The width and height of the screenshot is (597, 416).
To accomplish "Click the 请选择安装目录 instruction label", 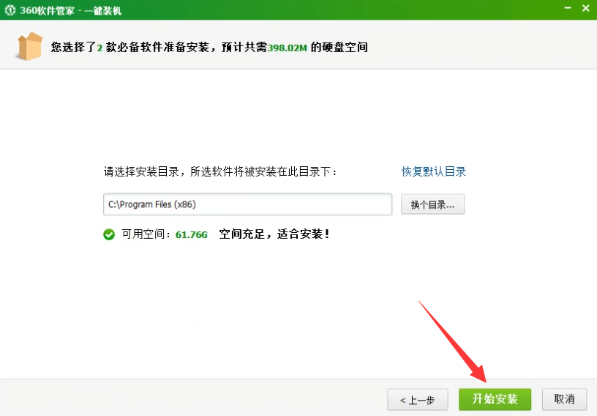I will pyautogui.click(x=220, y=171).
